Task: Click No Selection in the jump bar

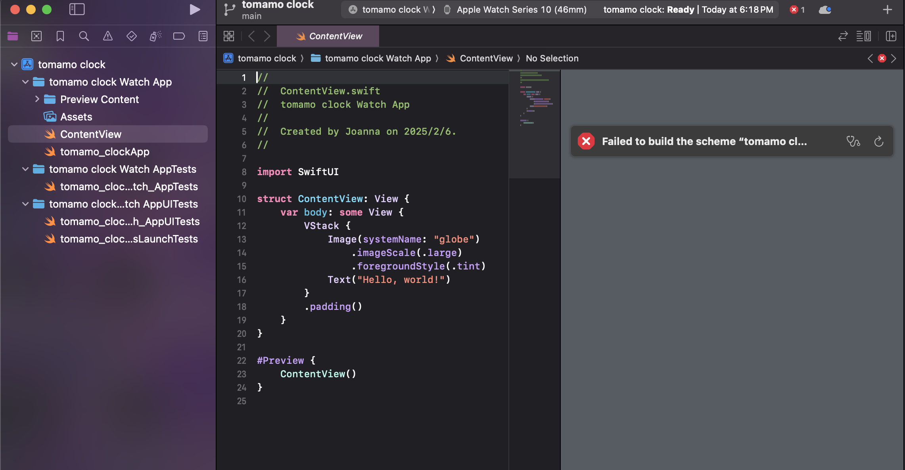Action: (x=552, y=58)
